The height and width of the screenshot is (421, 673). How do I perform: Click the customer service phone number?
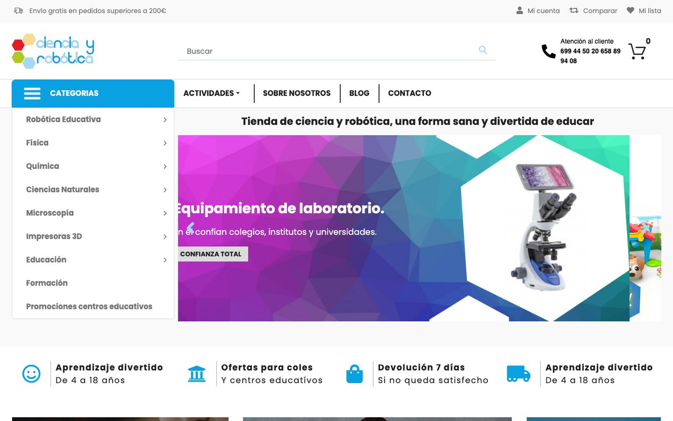click(x=590, y=56)
